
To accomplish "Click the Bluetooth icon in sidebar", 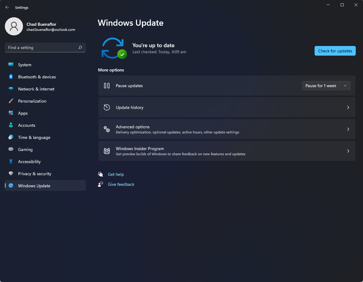I will point(11,77).
